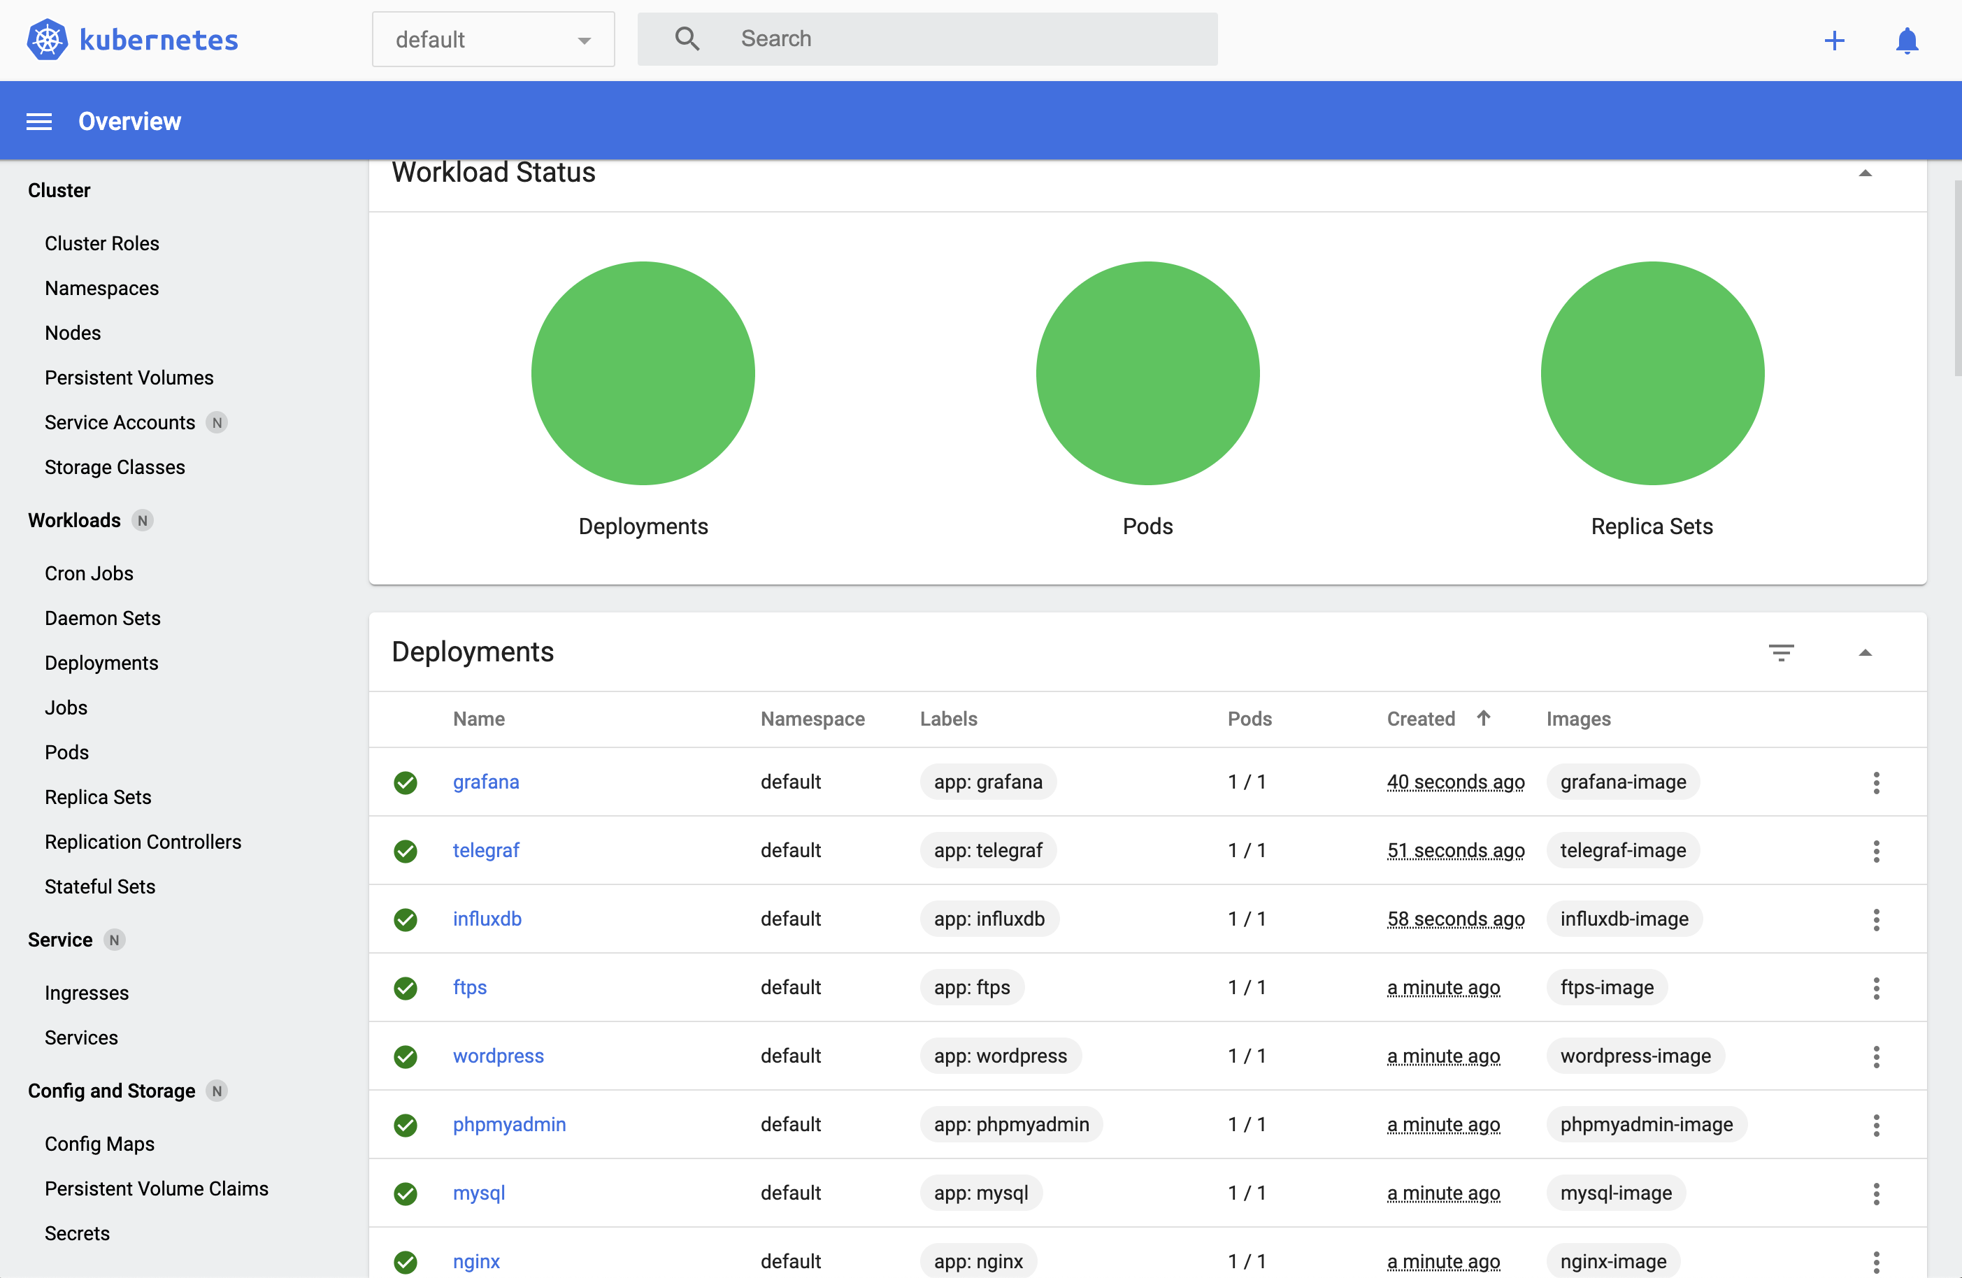The width and height of the screenshot is (1962, 1278).
Task: Open the hamburger navigation menu
Action: pyautogui.click(x=38, y=121)
